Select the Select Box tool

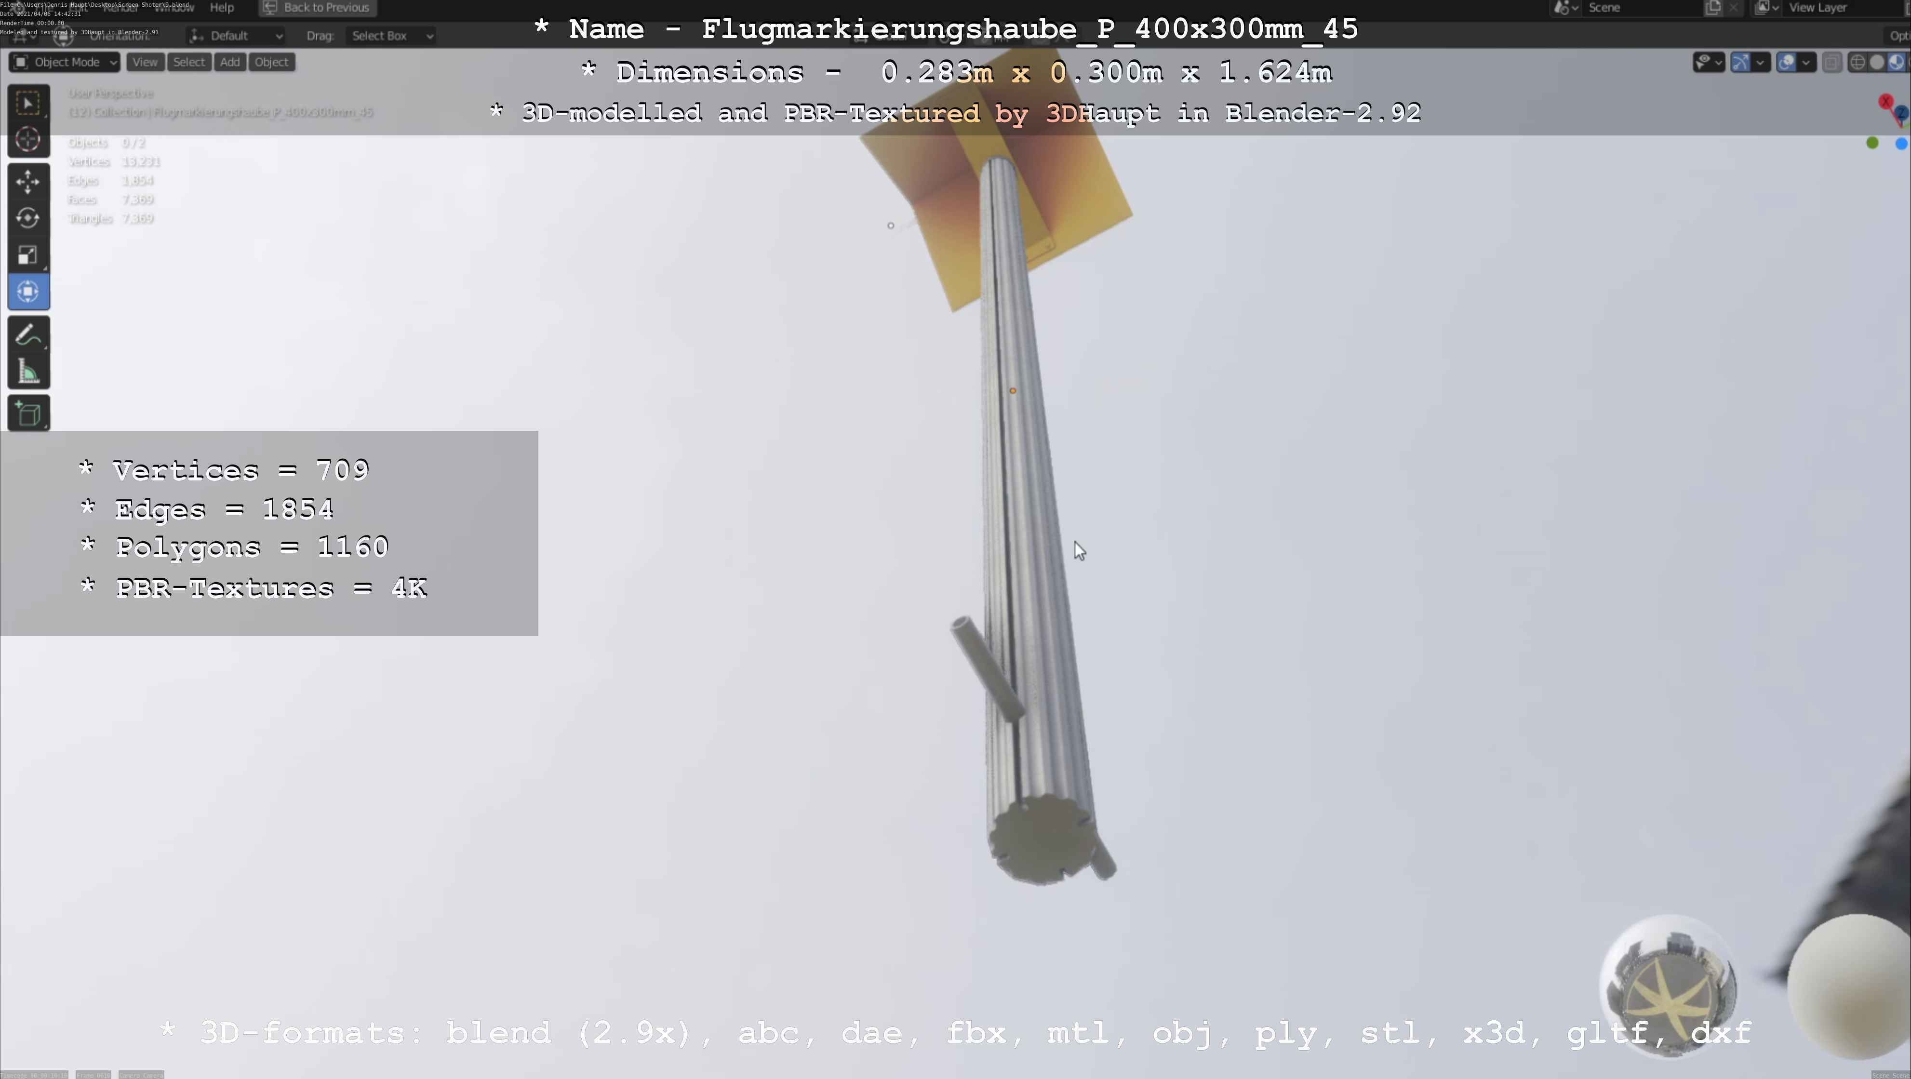pos(28,103)
